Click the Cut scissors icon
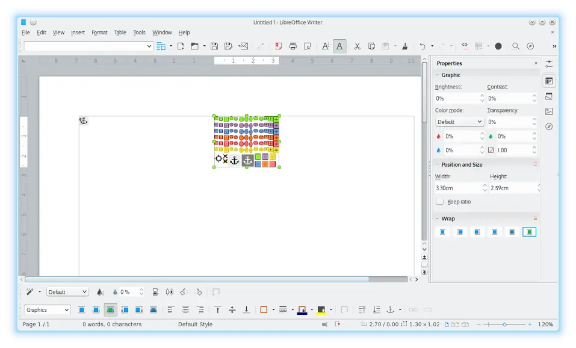Screen dimensions: 576x348 357,46
